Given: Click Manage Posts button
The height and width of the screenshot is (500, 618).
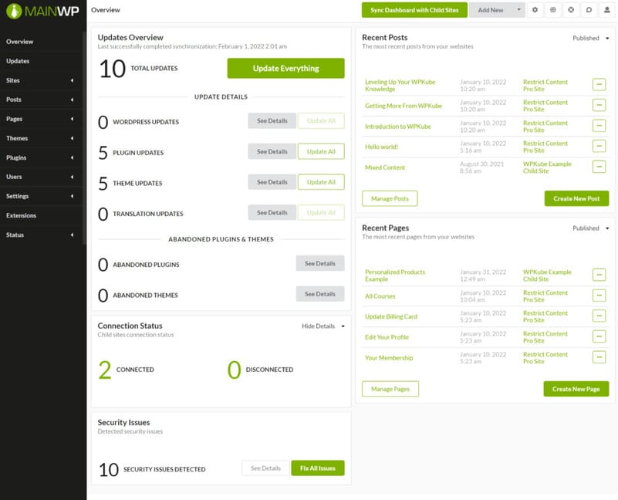Looking at the screenshot, I should coord(390,198).
